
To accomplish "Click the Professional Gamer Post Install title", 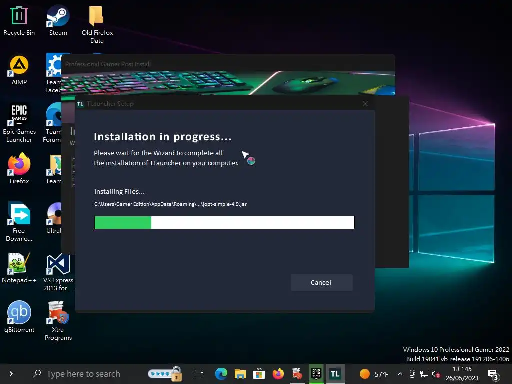I will [108, 64].
